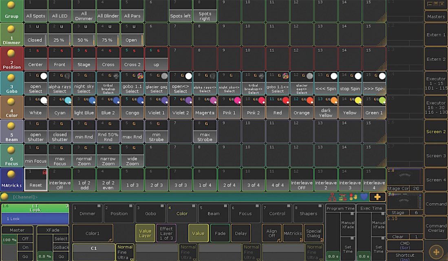The width and height of the screenshot is (448, 261).
Task: Turn Master Off
Action: point(25,239)
